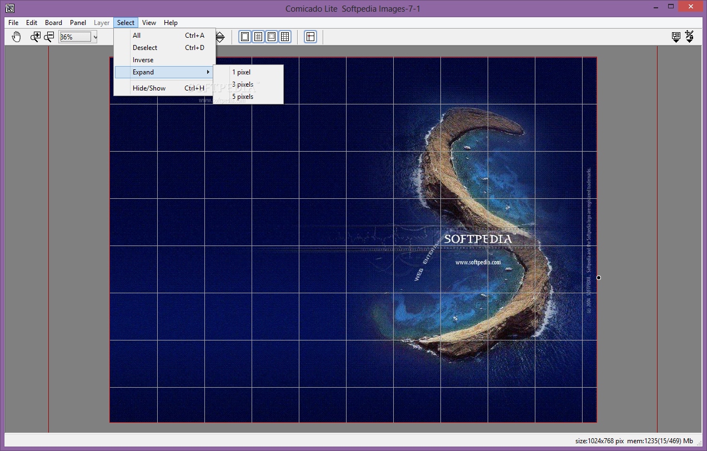Open the Panel menu

click(x=78, y=23)
